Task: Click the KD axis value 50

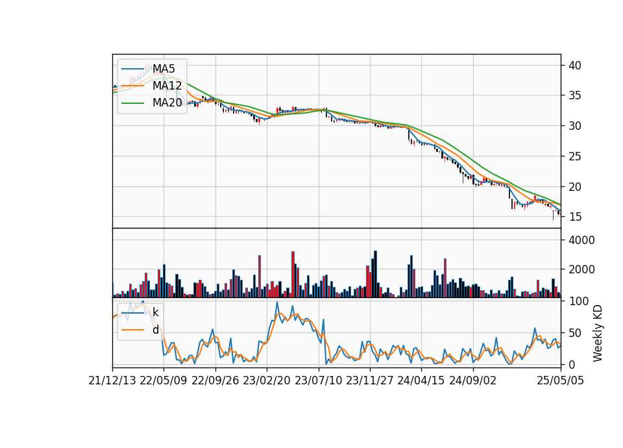Action: [x=574, y=333]
